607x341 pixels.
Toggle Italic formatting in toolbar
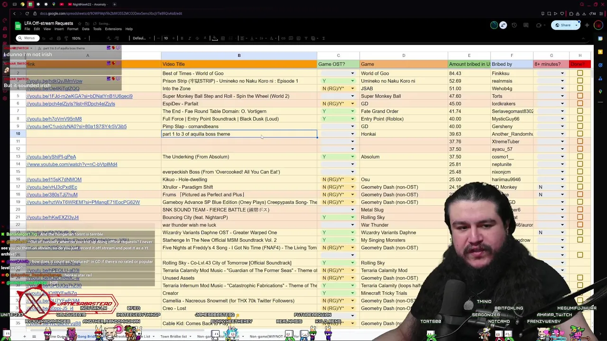[190, 38]
